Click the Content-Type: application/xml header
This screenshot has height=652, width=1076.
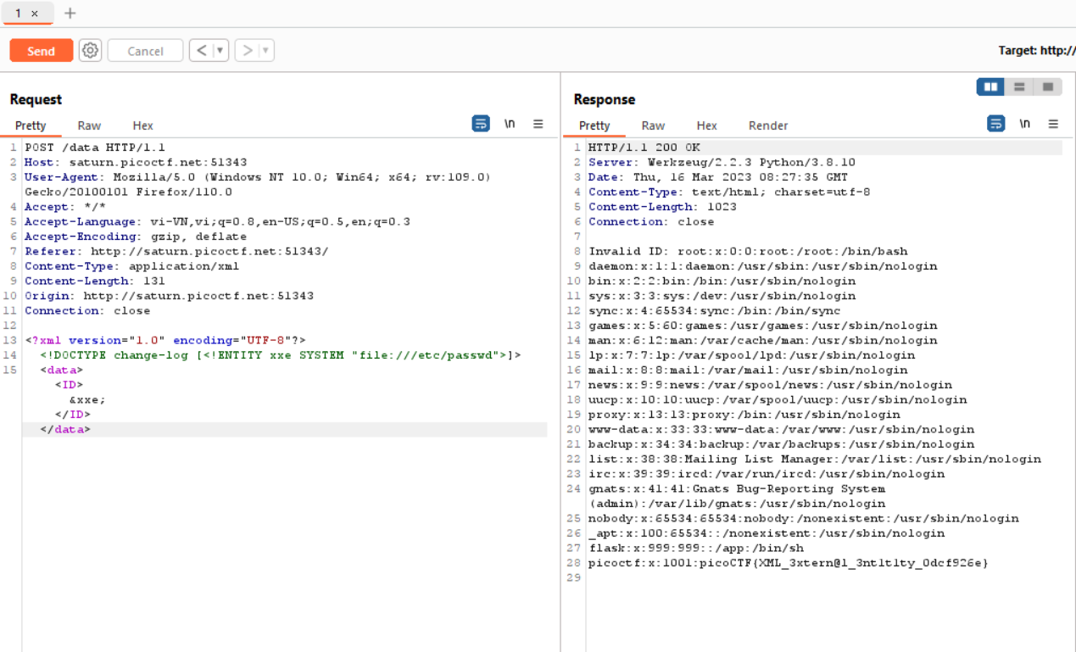[131, 266]
